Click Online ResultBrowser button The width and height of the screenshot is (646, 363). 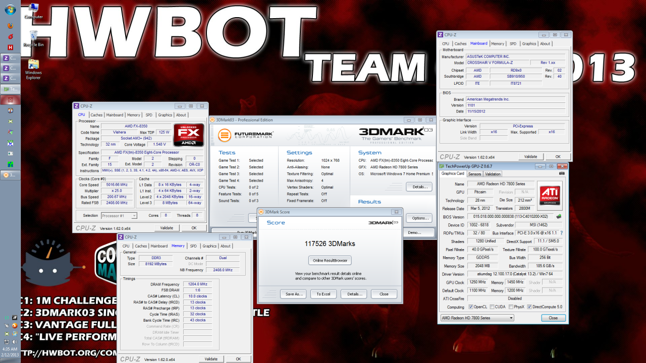[330, 260]
